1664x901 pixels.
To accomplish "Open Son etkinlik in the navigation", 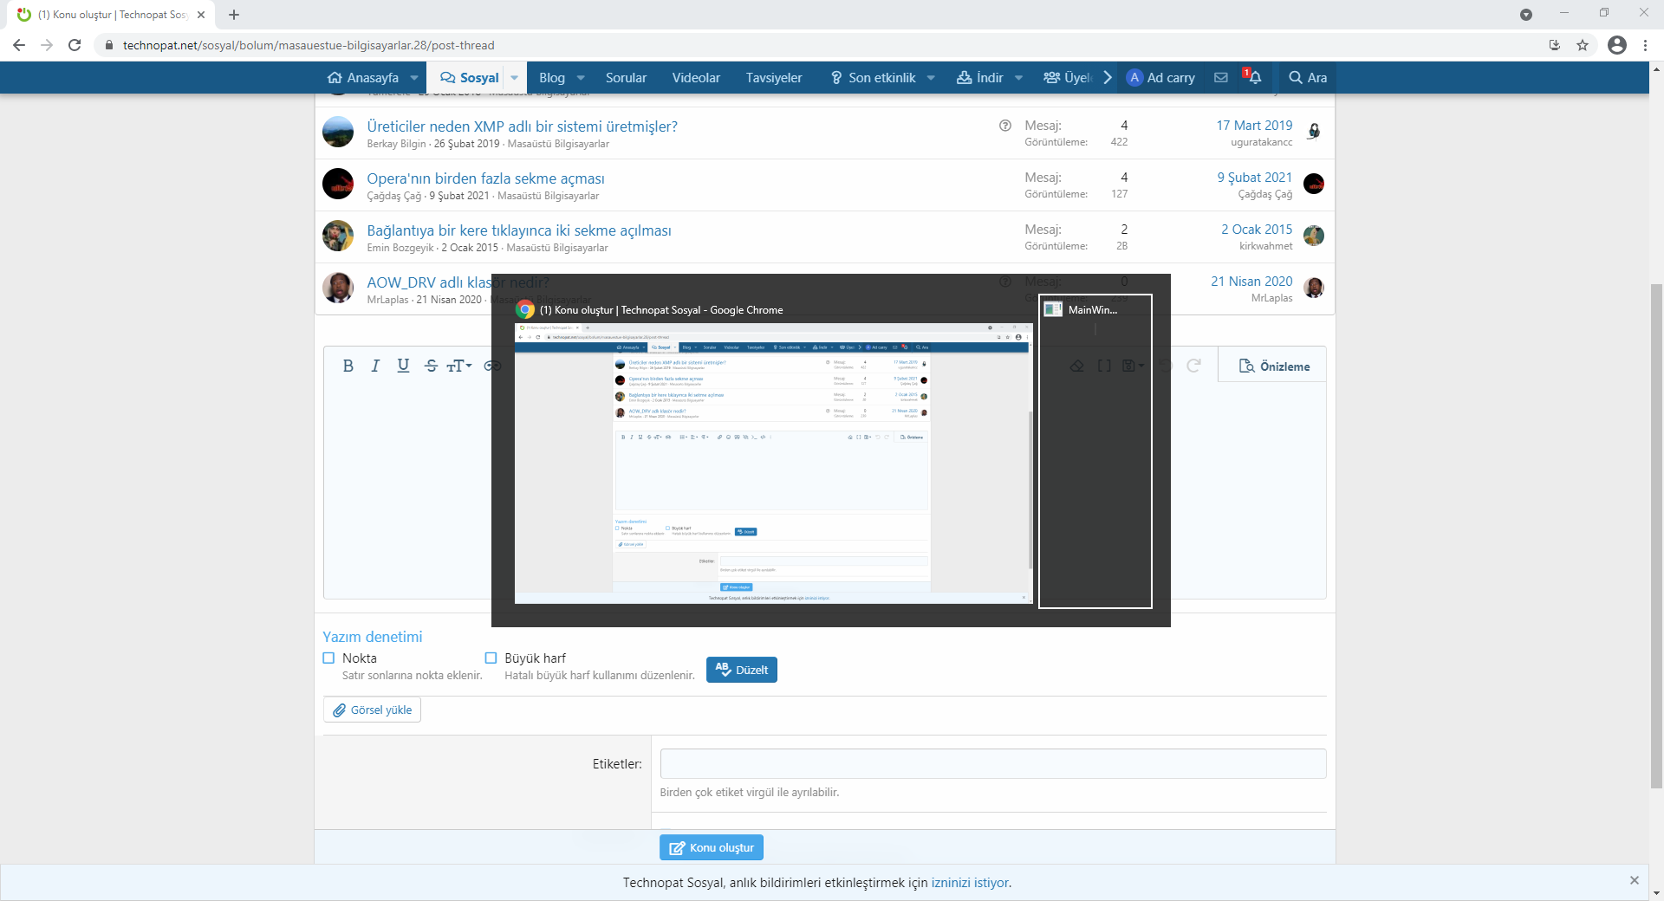I will point(874,77).
